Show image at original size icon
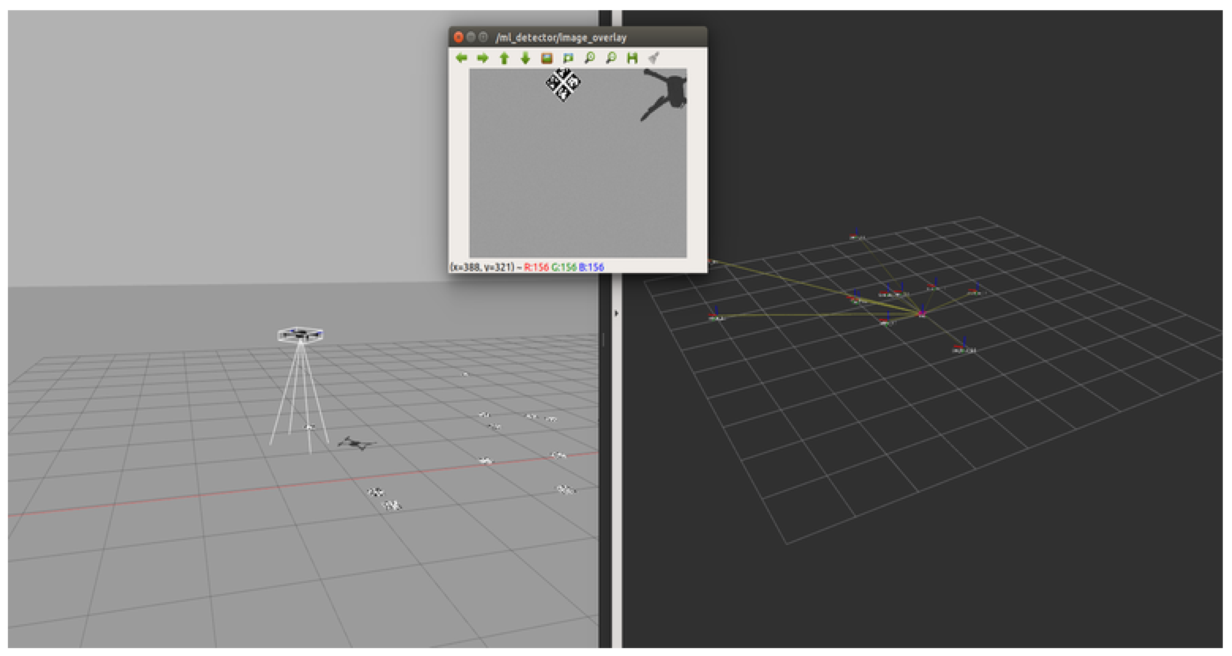This screenshot has width=1232, height=656. click(547, 58)
